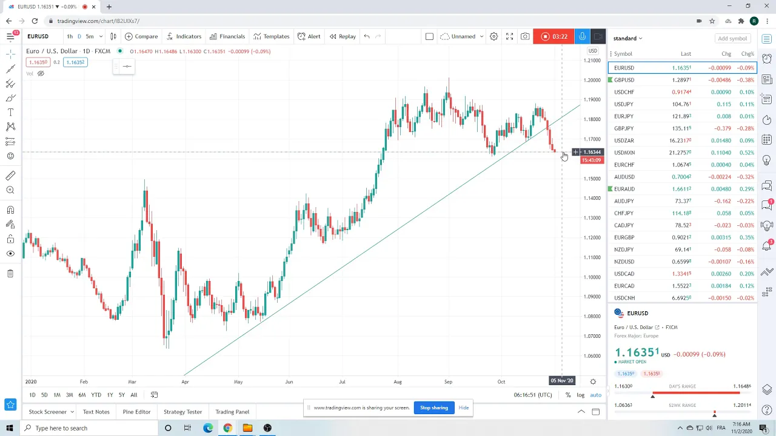This screenshot has height=436, width=776.
Task: Open indicator Templates
Action: (x=272, y=36)
